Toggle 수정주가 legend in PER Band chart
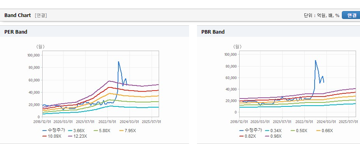Viewport: 360px width, 144px height. (x=54, y=131)
